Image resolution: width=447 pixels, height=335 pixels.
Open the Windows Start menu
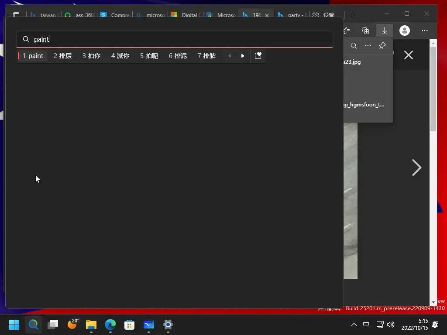pos(14,325)
